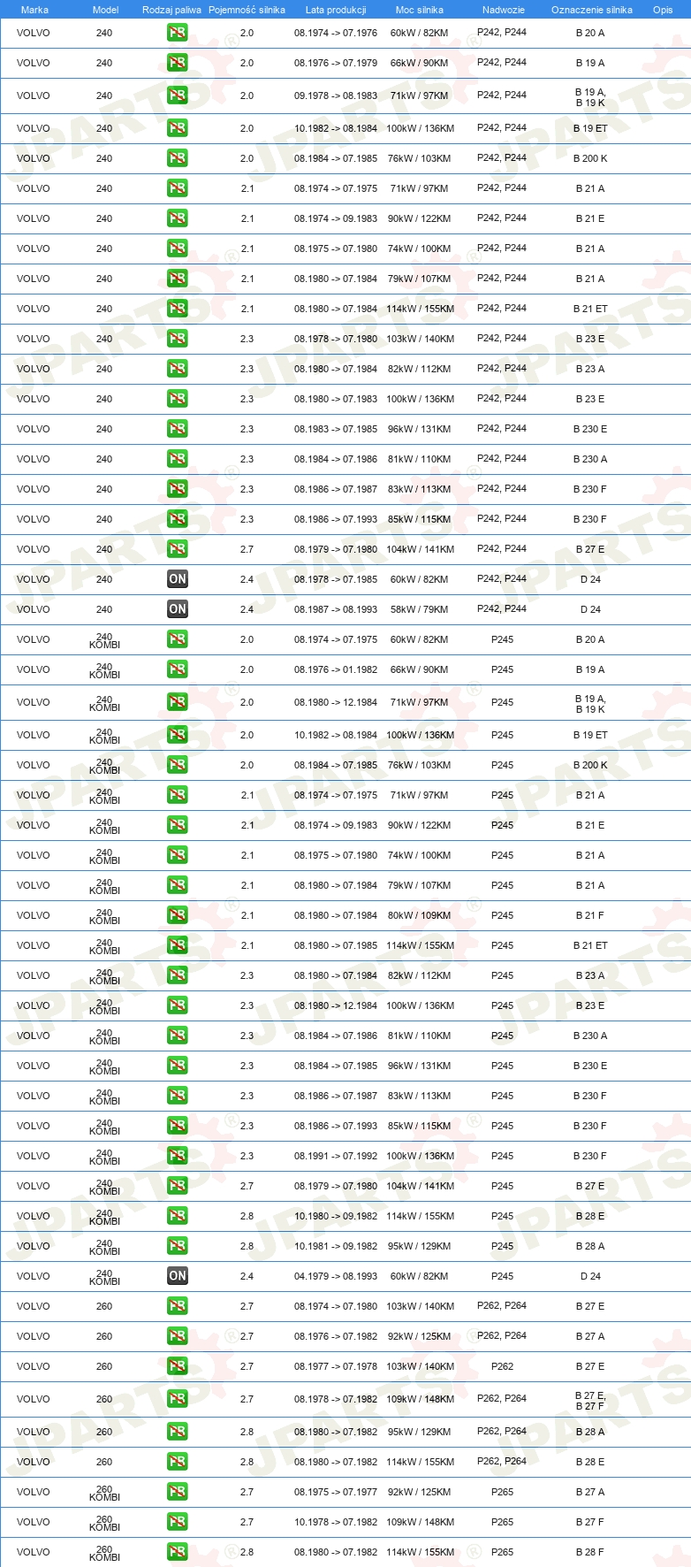
Task: Click the '08.1991 -> 07.1992' production years cell
Action: pyautogui.click(x=336, y=1156)
